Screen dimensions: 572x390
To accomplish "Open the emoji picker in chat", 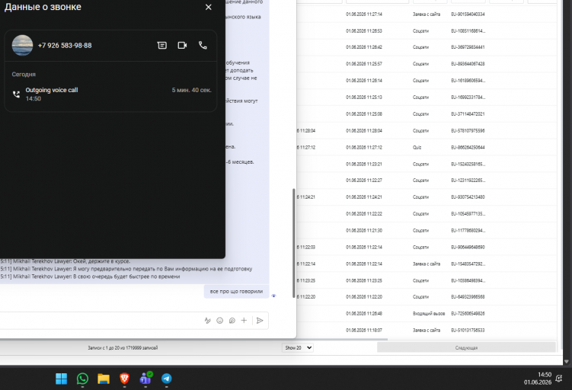I will coord(219,321).
